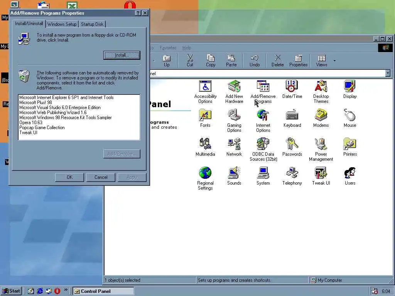Click the Paste toolbar button
Viewport: 395px width, 296px height.
point(231,61)
